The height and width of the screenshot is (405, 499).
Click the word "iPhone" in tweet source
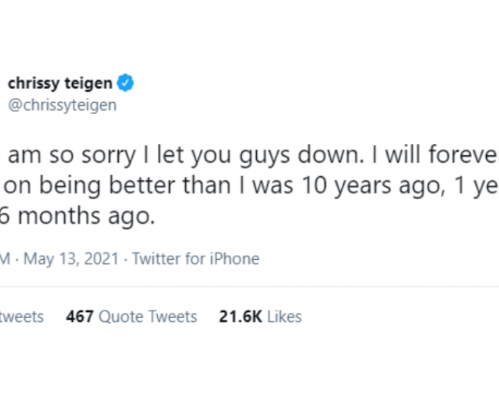(x=234, y=259)
